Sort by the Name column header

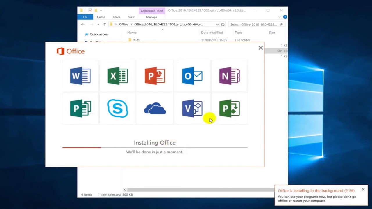[x=132, y=33]
